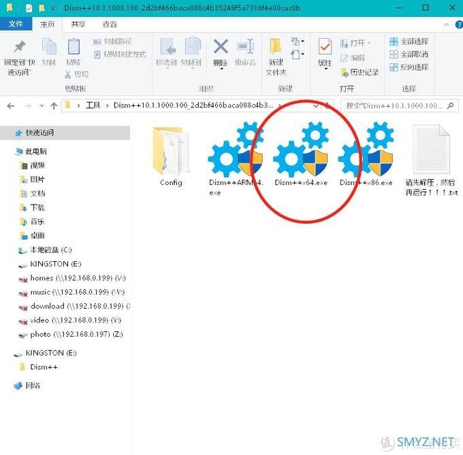Open recent locations dropdown arrow
This screenshot has height=455, width=463.
42,106
